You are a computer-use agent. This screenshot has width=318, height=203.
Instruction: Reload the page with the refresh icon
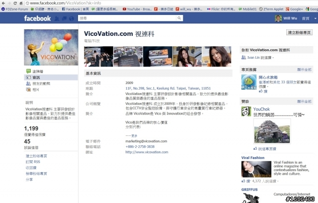pos(15,3)
